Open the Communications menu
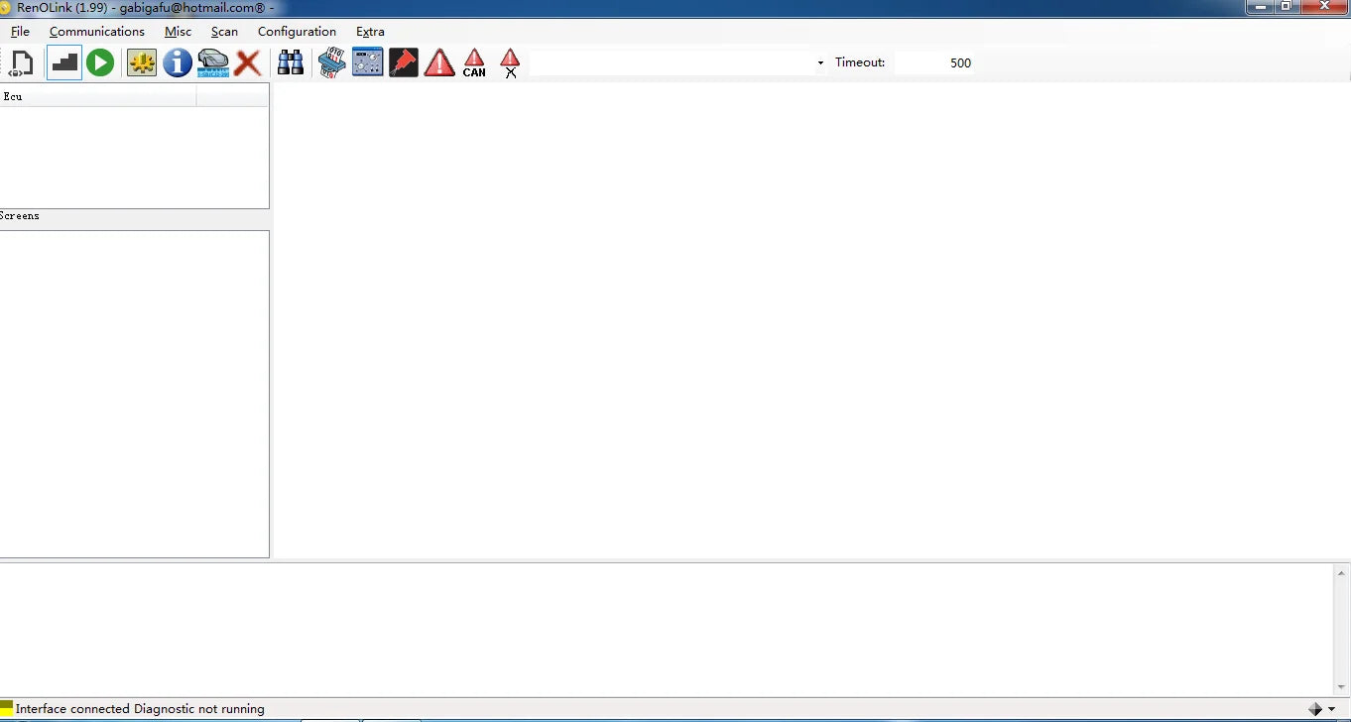 point(97,32)
